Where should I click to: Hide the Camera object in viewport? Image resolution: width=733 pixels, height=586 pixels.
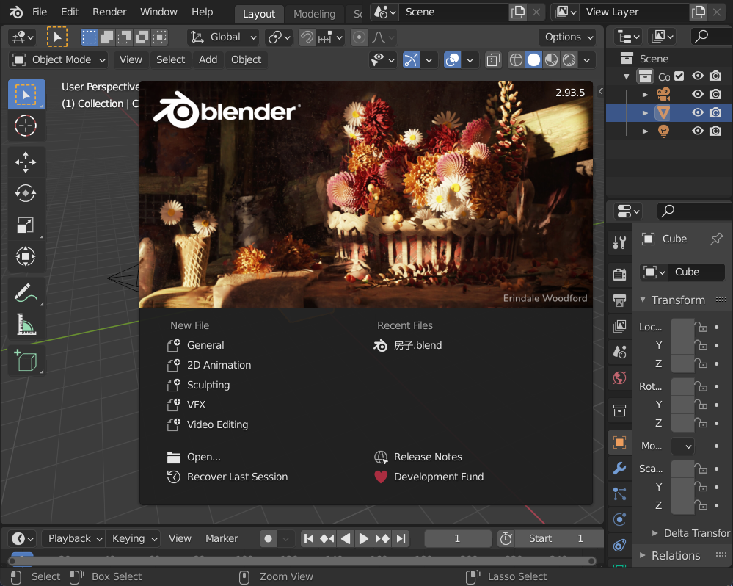pyautogui.click(x=698, y=94)
